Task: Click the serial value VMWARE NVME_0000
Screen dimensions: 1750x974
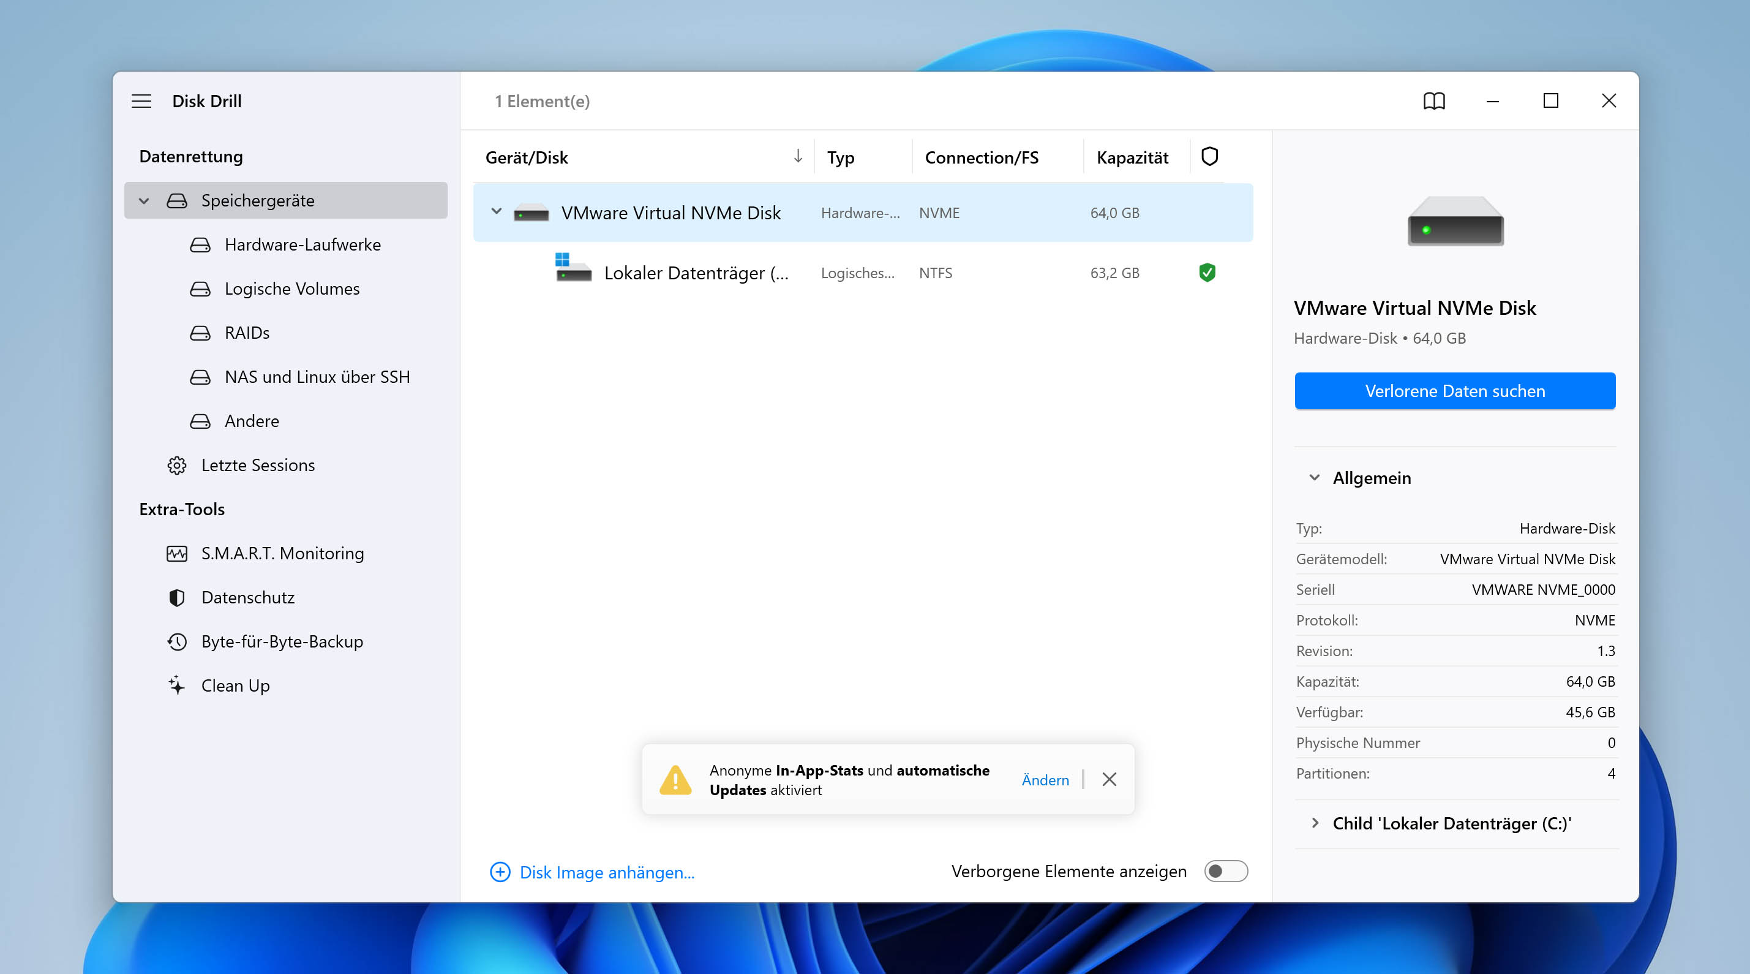Action: pos(1544,590)
